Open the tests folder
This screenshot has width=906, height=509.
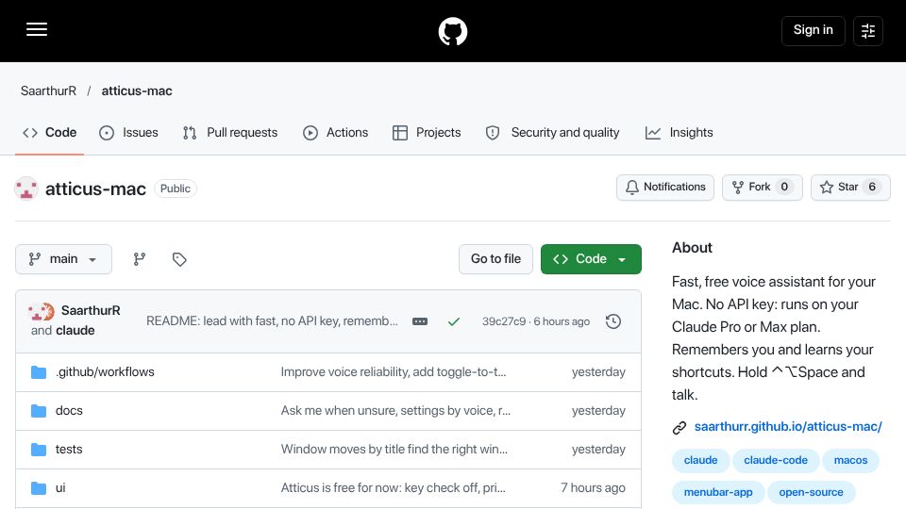point(69,450)
